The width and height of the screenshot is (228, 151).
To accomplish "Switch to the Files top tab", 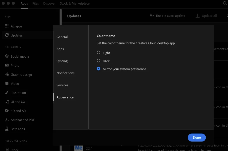I will (35, 3).
